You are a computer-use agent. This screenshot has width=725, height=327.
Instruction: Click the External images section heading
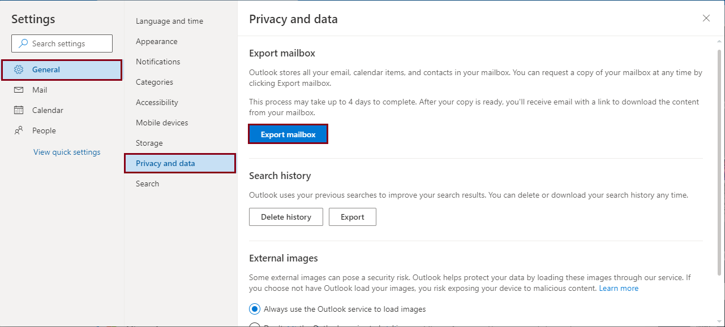pyautogui.click(x=284, y=258)
